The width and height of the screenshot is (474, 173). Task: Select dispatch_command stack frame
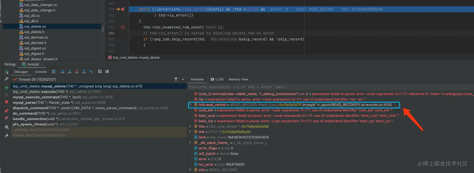pyautogui.click(x=98, y=108)
